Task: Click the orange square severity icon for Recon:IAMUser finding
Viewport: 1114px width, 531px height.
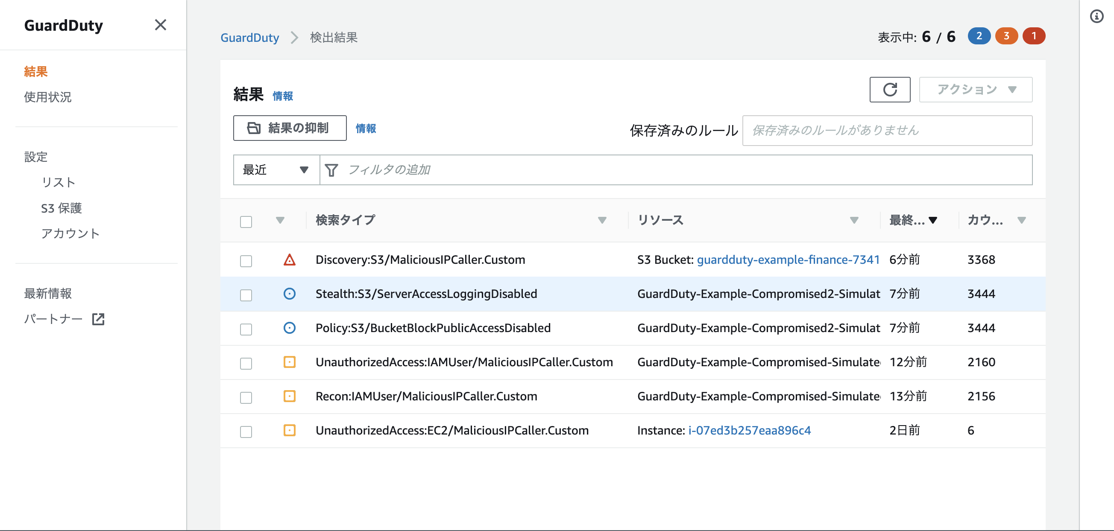Action: tap(289, 396)
